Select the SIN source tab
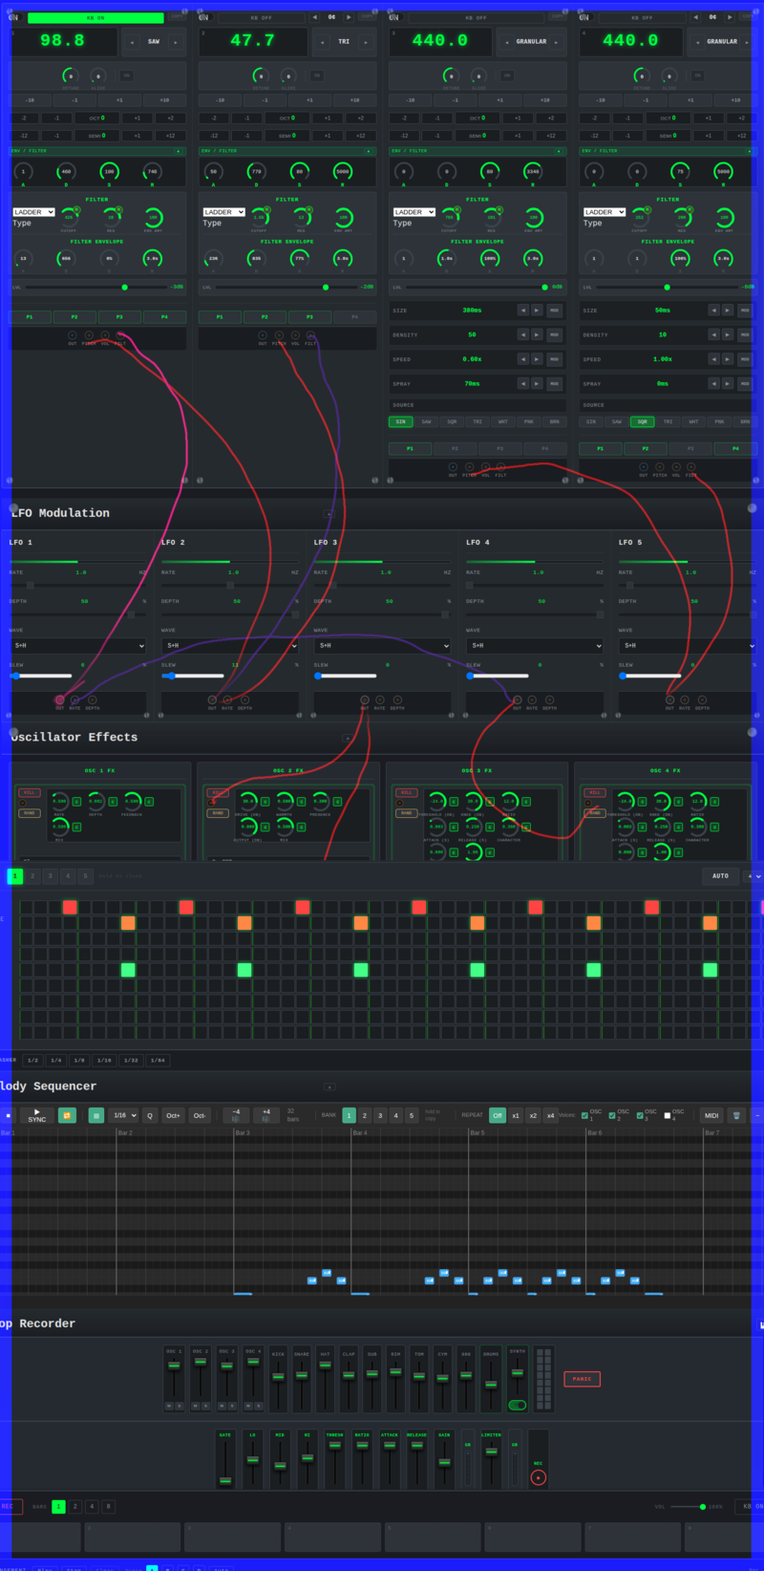The height and width of the screenshot is (1571, 764). click(400, 421)
